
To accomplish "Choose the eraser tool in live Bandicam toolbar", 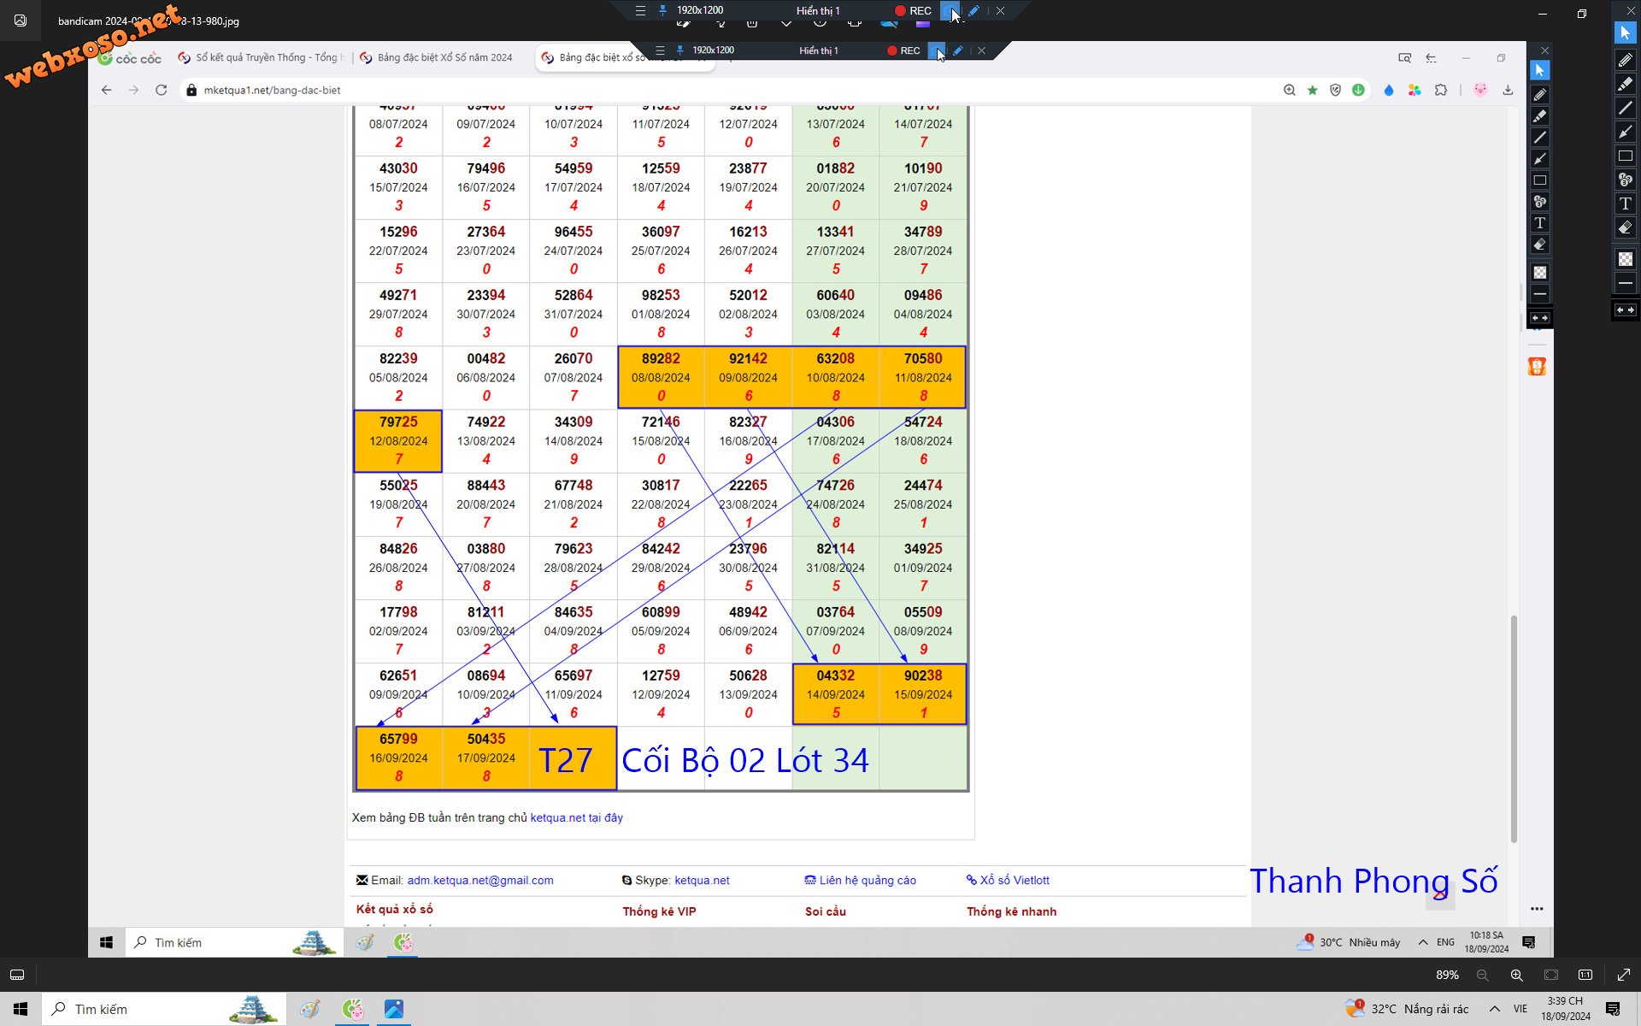I will [1625, 227].
